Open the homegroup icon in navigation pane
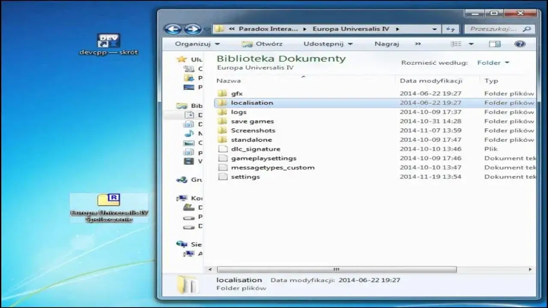Viewport: 548px width, 308px height. coord(182,180)
